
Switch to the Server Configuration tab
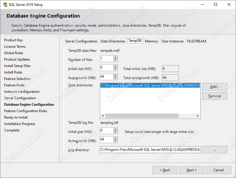tap(81, 41)
